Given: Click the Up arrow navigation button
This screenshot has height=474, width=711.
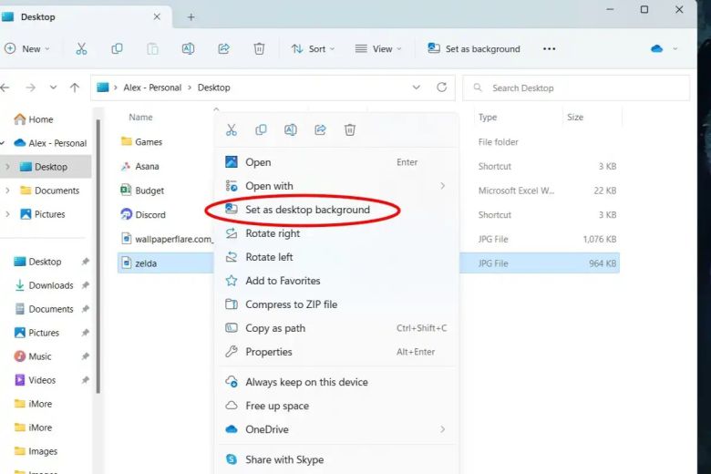Looking at the screenshot, I should click(x=75, y=88).
